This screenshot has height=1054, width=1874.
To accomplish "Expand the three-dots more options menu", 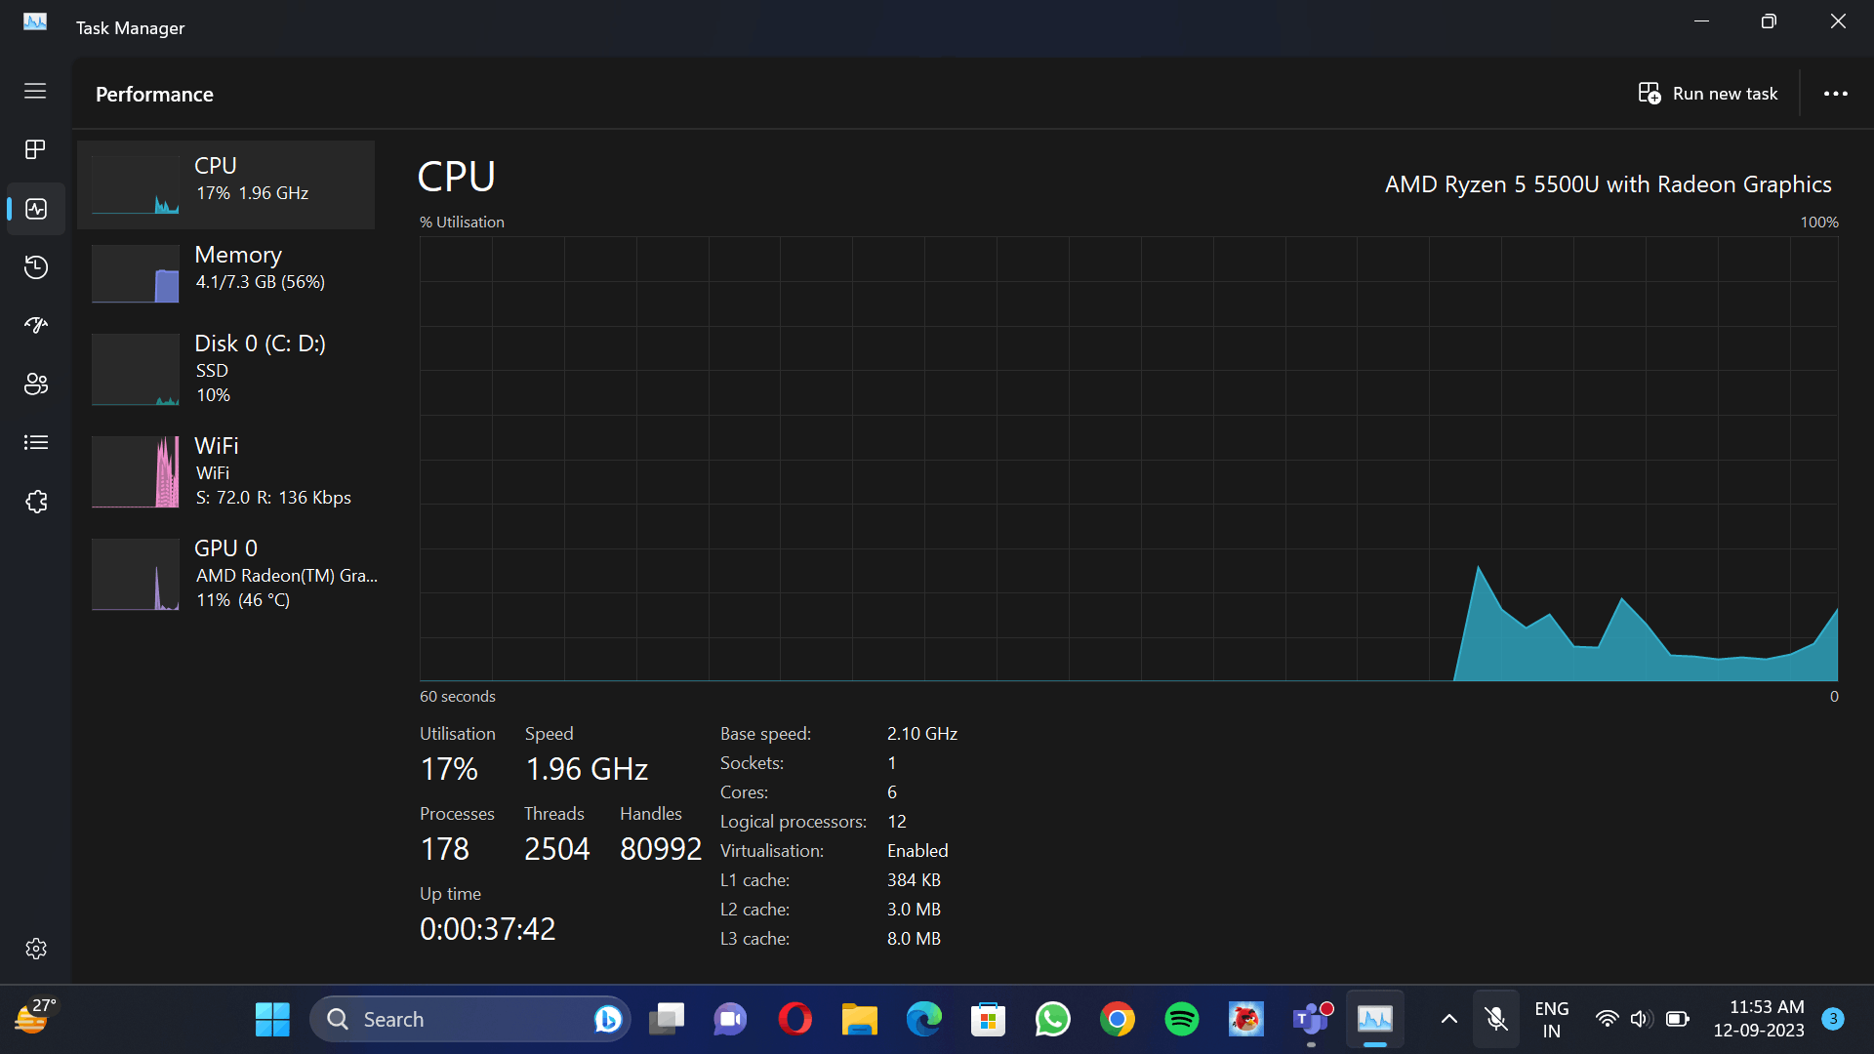I will 1835,94.
